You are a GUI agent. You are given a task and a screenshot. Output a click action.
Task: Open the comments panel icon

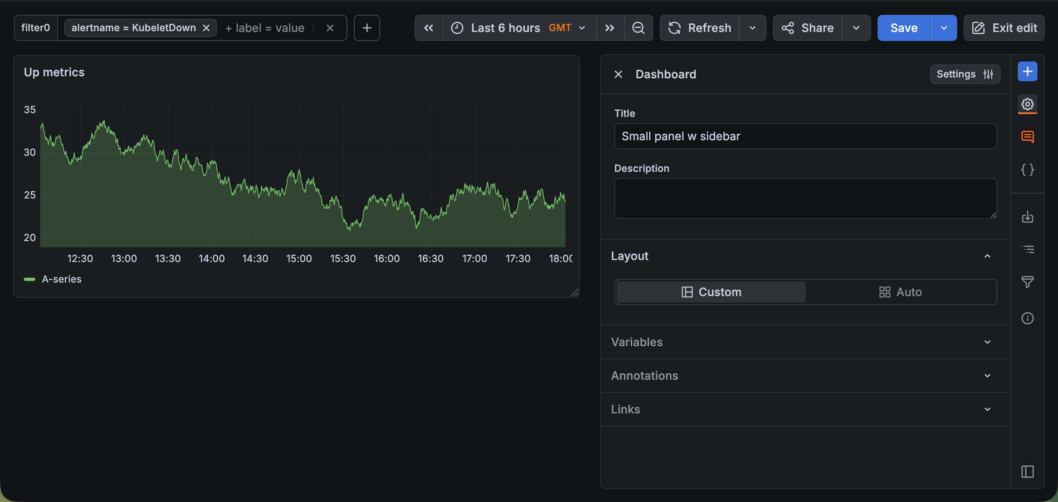pyautogui.click(x=1027, y=137)
